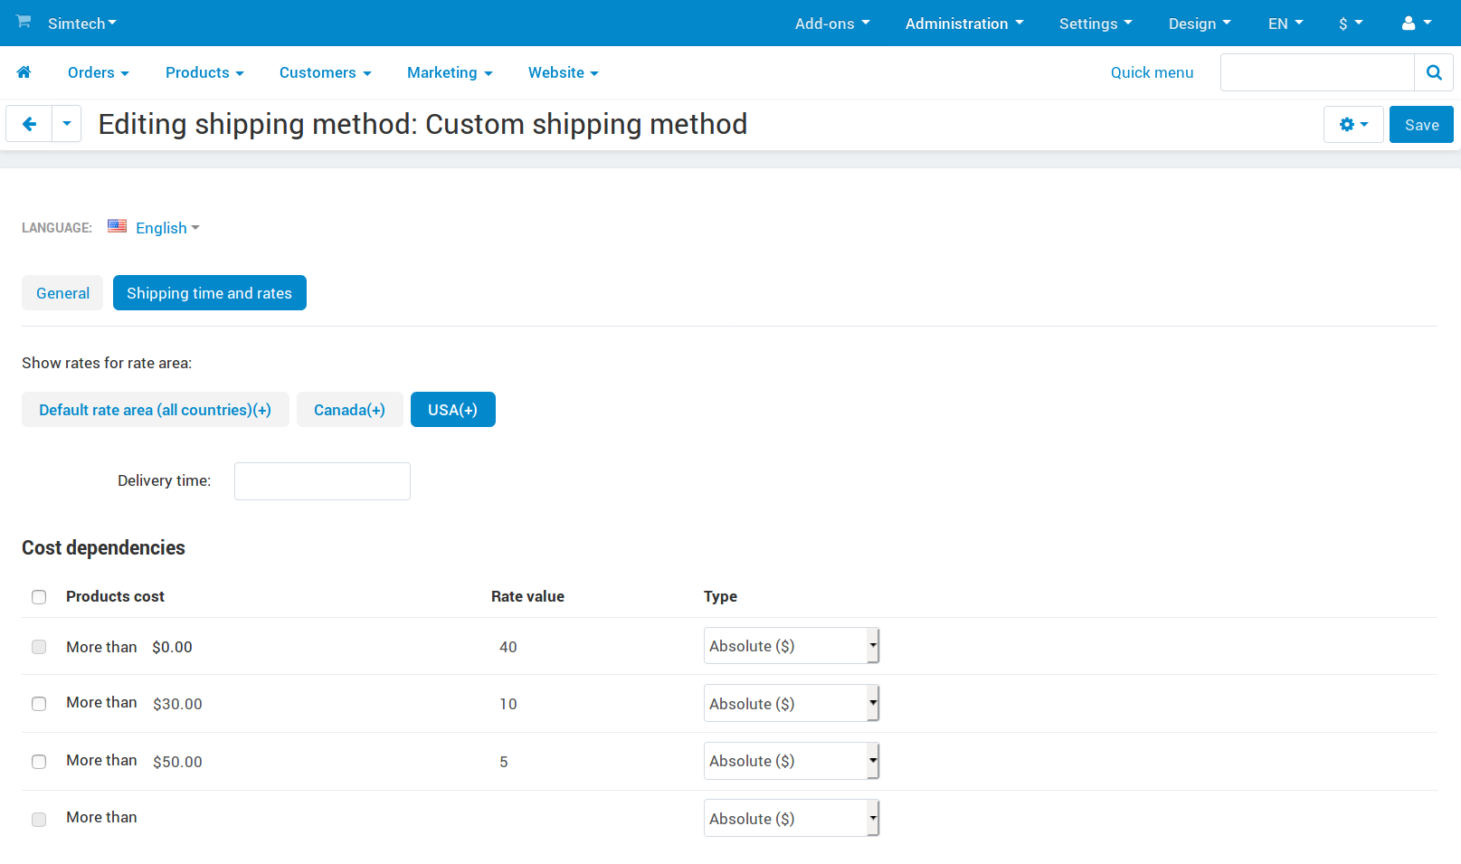
Task: Open the Quick menu link
Action: [x=1152, y=72]
